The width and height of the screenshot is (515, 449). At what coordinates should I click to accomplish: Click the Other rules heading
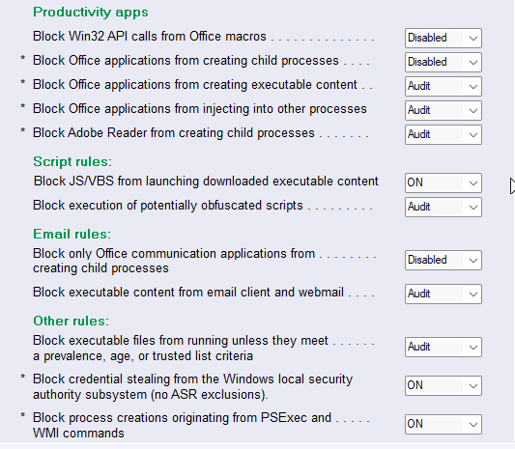pyautogui.click(x=71, y=321)
